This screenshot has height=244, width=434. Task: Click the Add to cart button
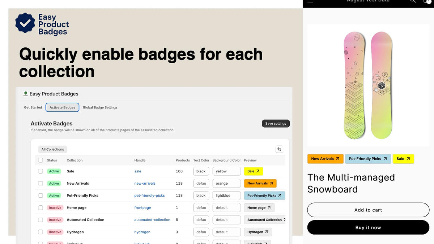pos(368,210)
